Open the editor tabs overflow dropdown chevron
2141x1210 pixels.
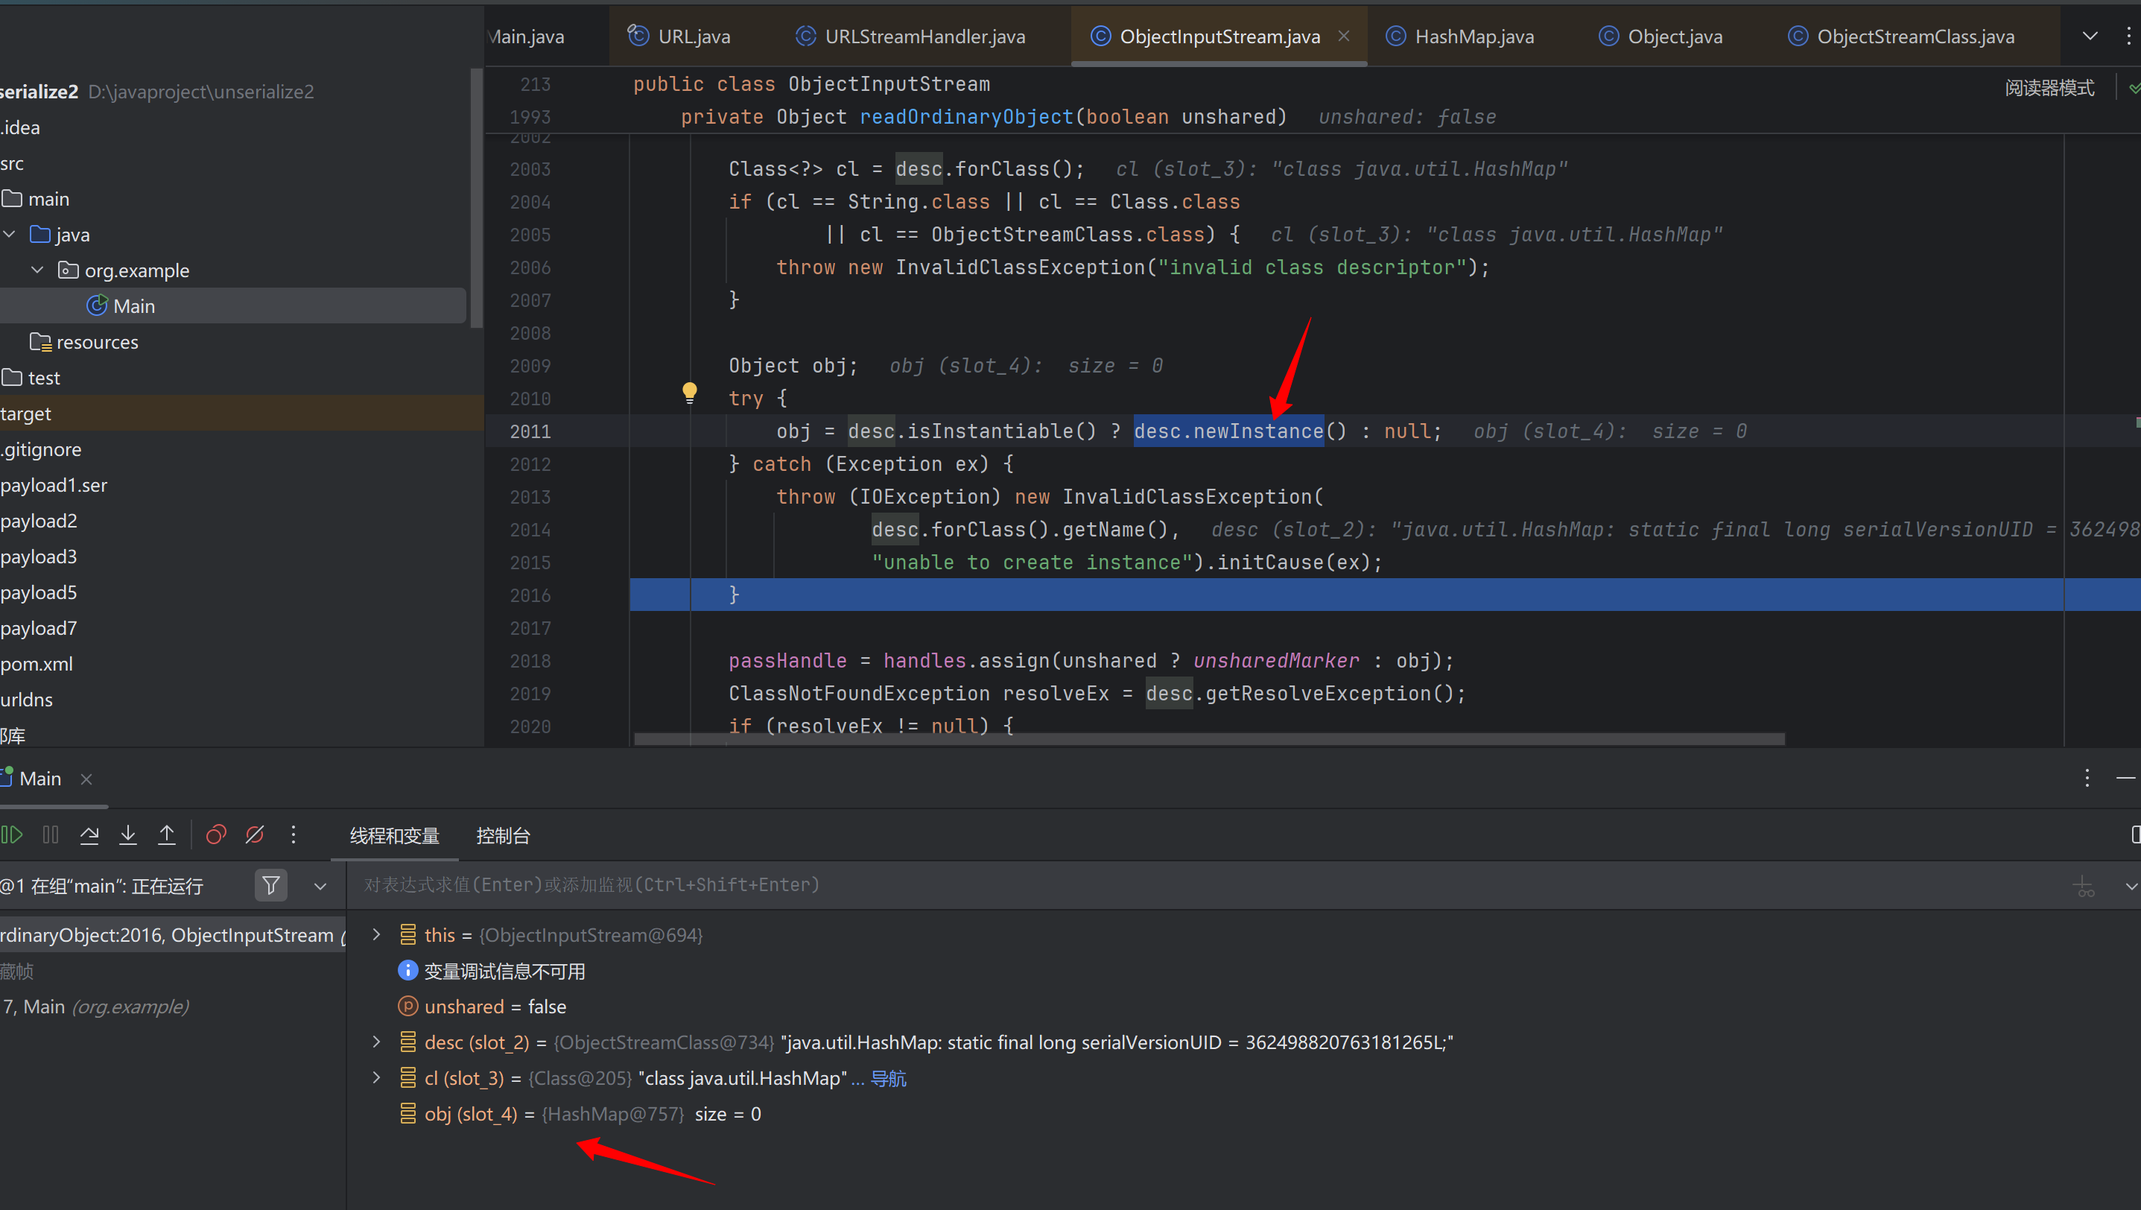tap(2090, 36)
